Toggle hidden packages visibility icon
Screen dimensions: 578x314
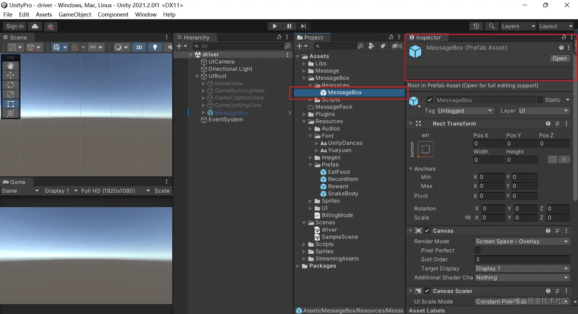397,46
